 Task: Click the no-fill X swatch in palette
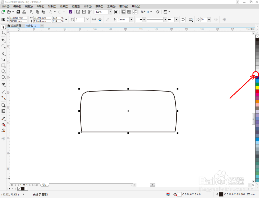coord(257,36)
